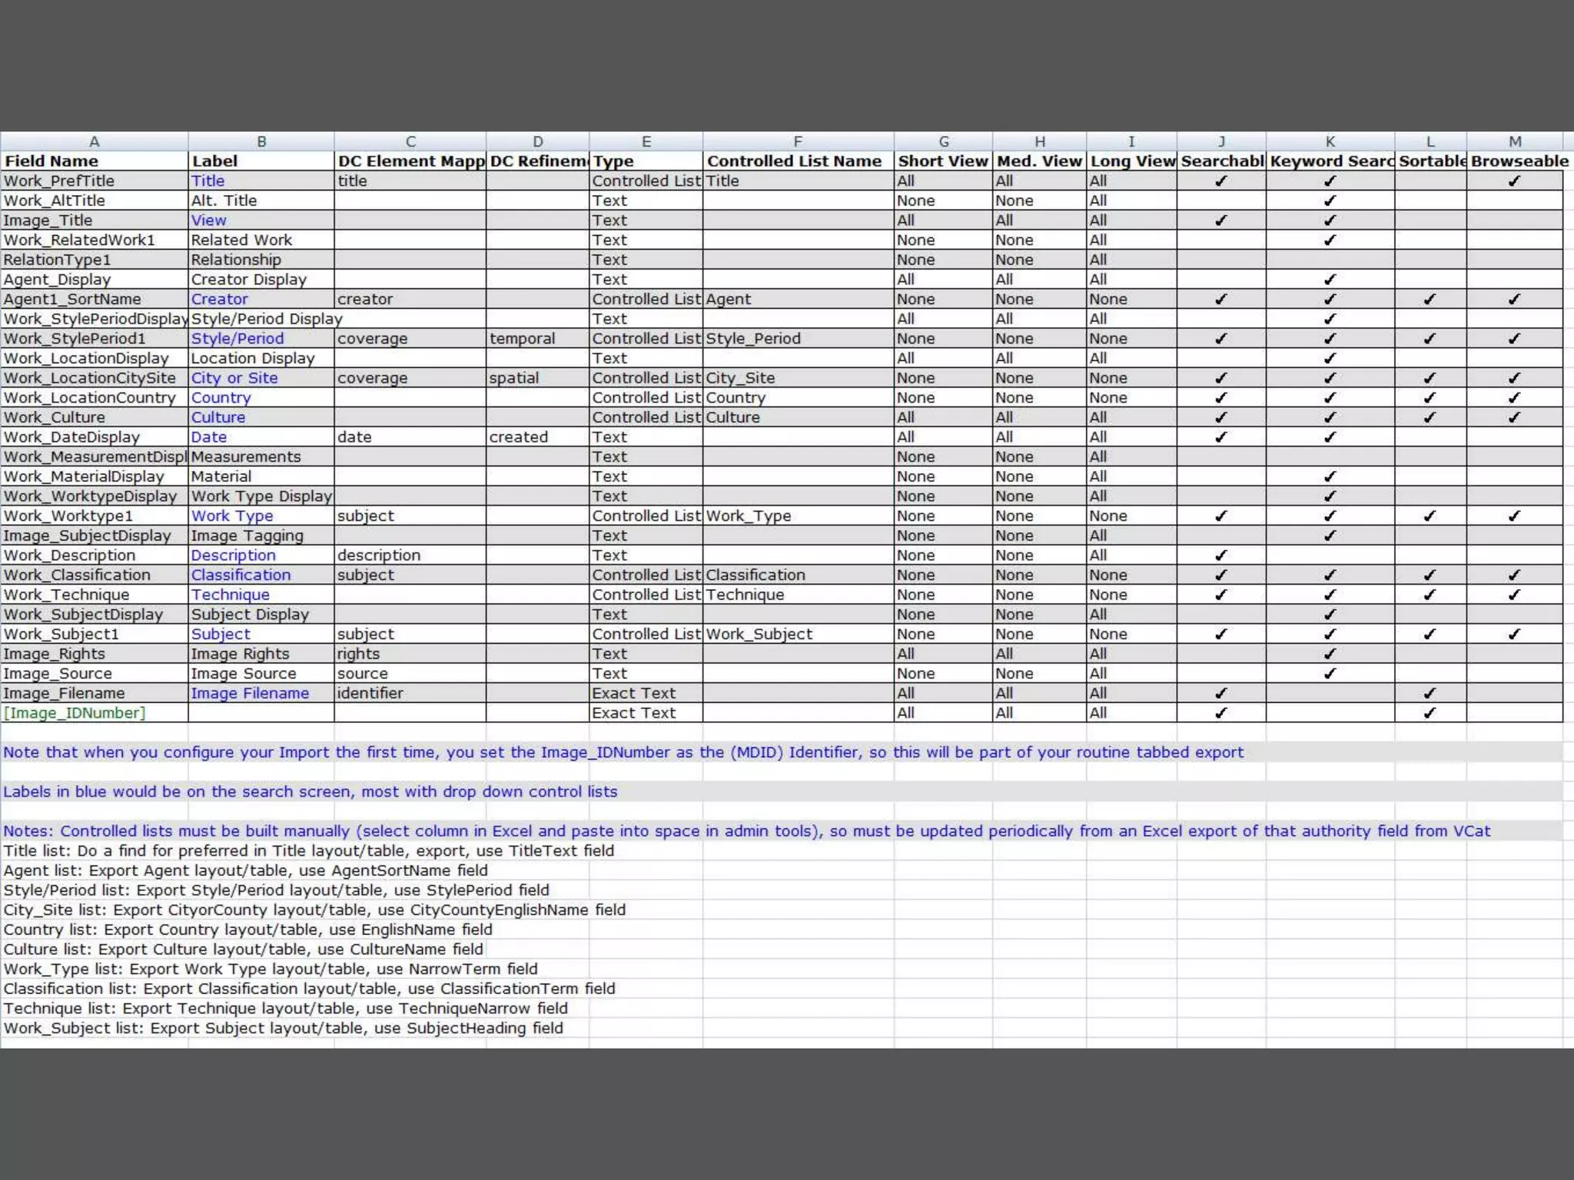Screen dimensions: 1574x1180
Task: Select the Browseable header cell
Action: 1518,161
